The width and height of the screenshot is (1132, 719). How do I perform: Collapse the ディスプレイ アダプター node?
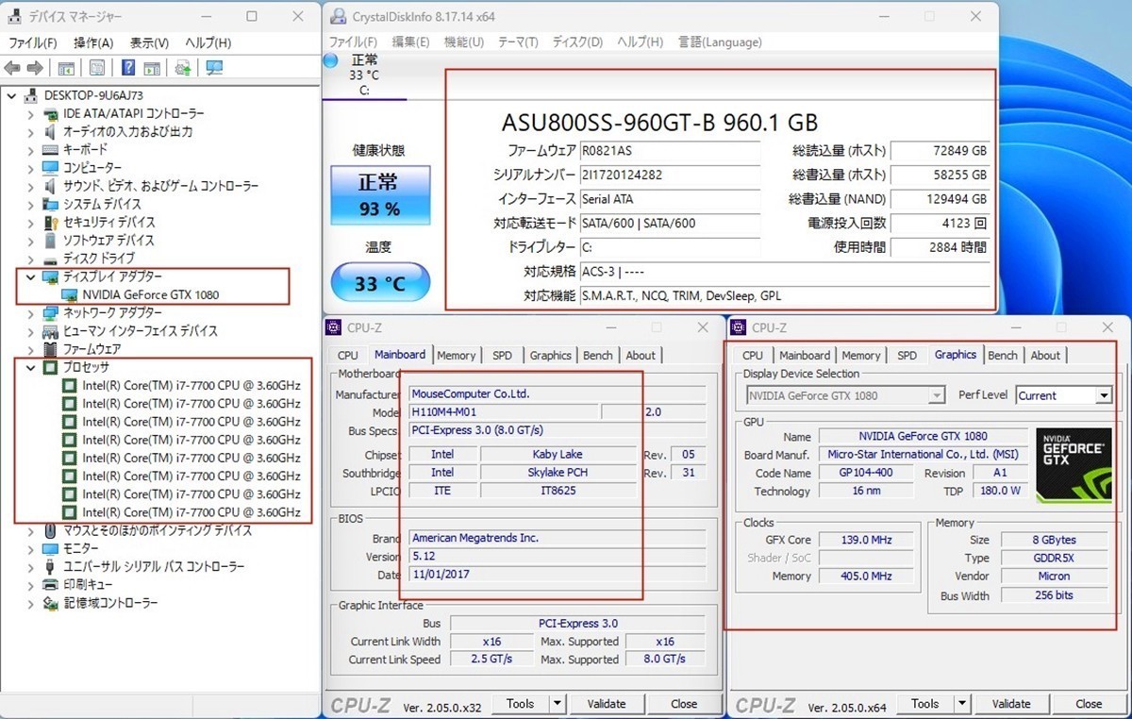(x=30, y=276)
